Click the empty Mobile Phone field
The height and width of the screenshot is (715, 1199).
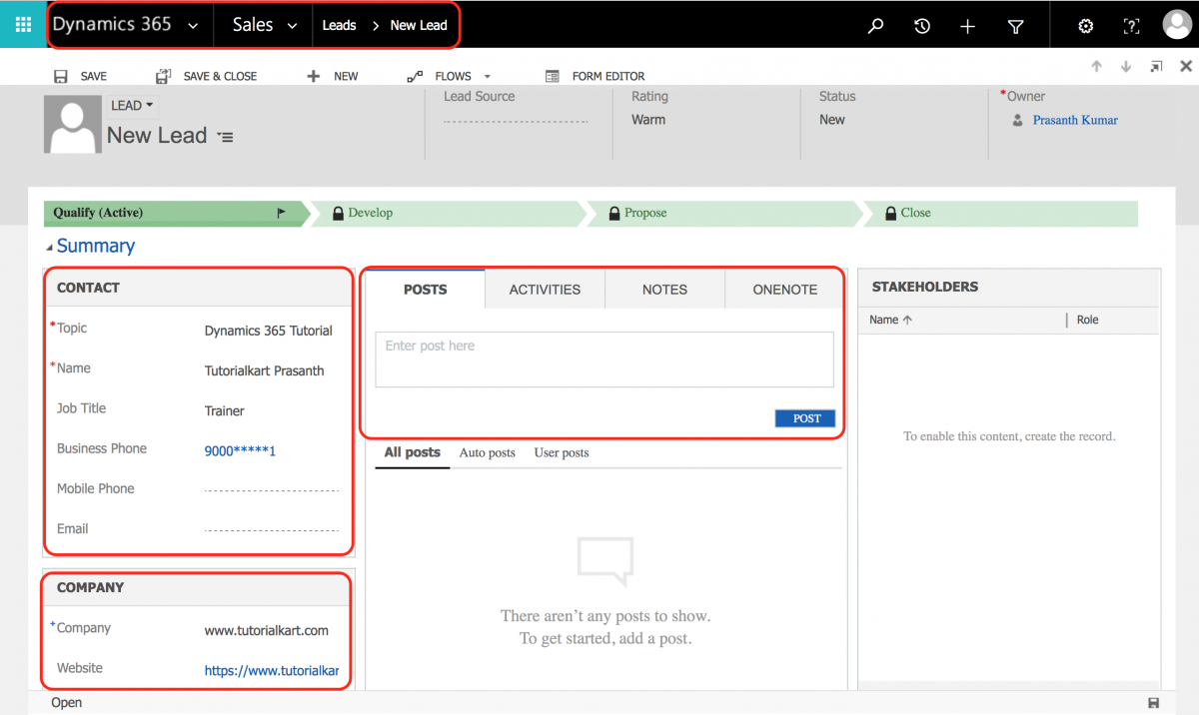coord(272,489)
